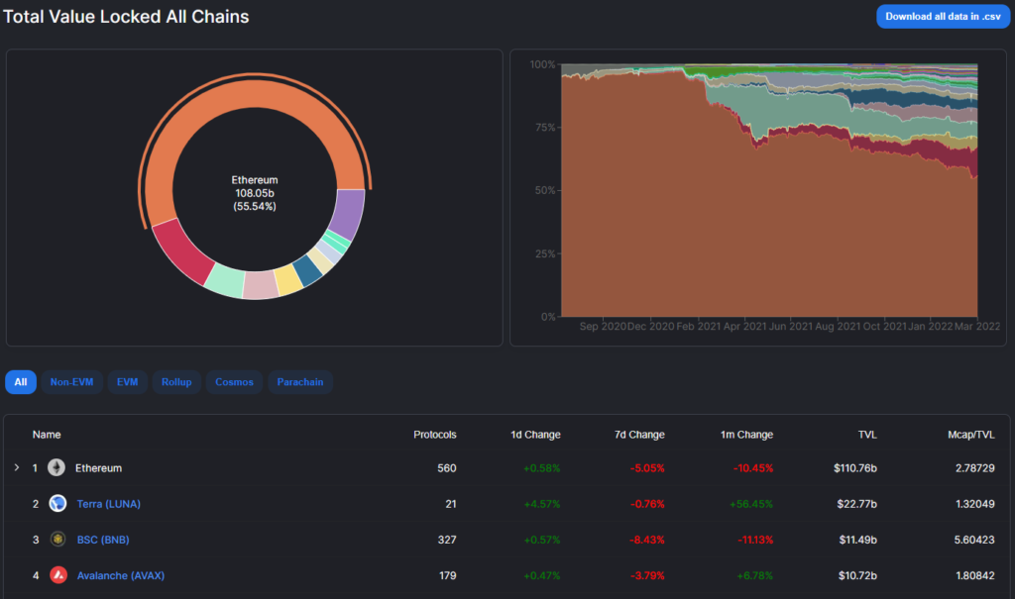Click the Avalanche (AVAX) logo icon

(57, 575)
